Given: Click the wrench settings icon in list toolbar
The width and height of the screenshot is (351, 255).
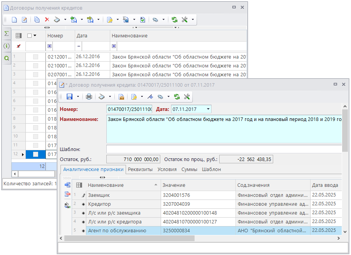Looking at the screenshot, I should coord(185,20).
